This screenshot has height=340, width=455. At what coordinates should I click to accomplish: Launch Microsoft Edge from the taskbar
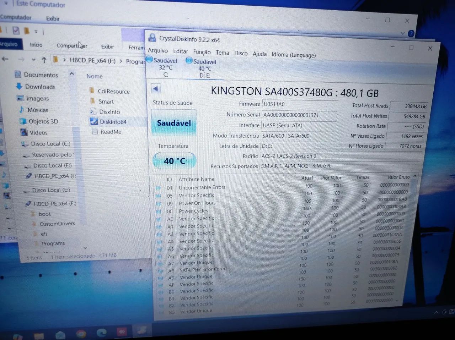click(x=102, y=333)
